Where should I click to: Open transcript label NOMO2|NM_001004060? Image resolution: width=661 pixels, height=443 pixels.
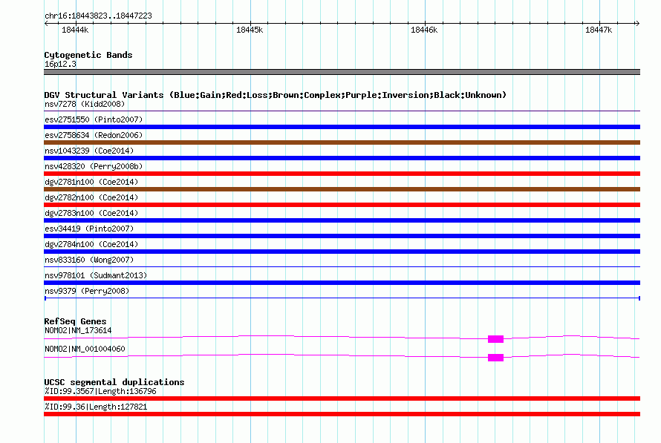tap(85, 349)
